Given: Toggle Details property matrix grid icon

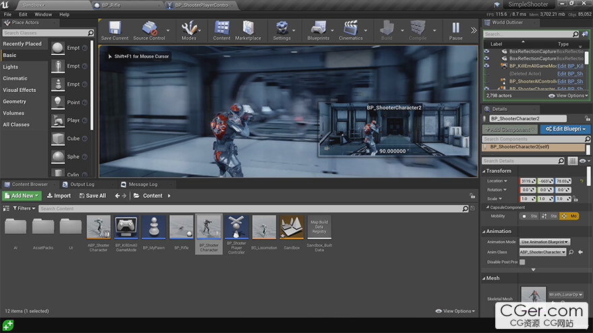Looking at the screenshot, I should 573,161.
